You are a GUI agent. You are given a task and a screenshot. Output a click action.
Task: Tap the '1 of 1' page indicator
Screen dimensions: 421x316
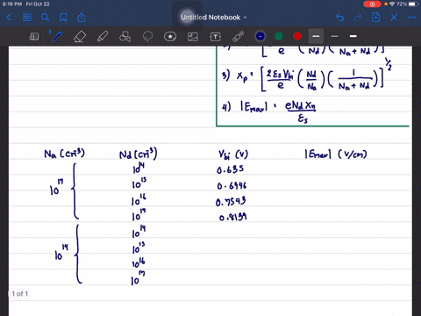pos(20,294)
